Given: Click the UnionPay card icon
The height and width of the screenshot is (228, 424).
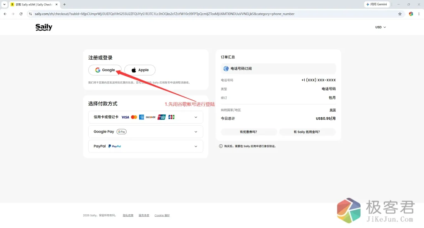Looking at the screenshot, I should point(161,117).
